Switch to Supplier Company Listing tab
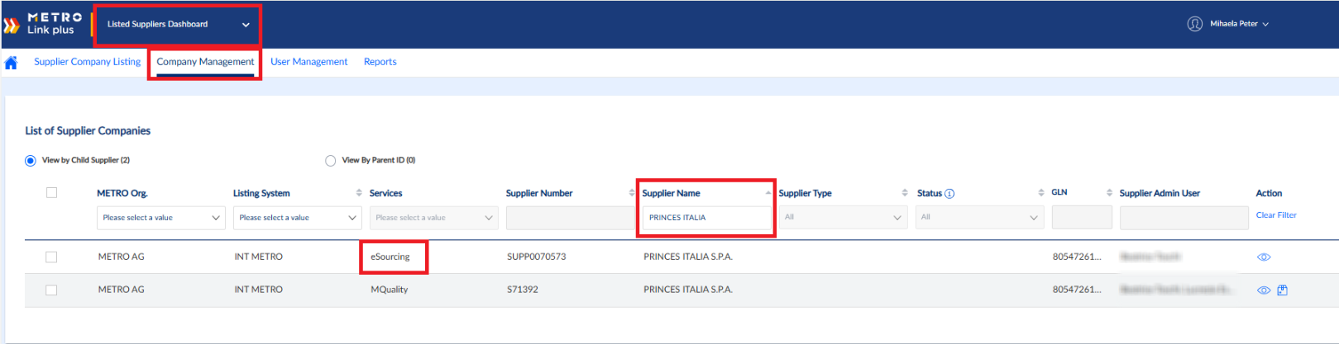 (x=87, y=62)
